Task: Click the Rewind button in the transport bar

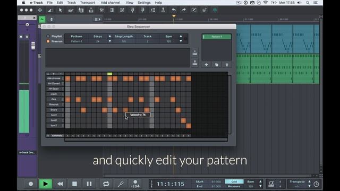Action: 60,184
